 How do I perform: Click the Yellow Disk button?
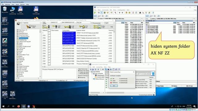tap(100, 27)
